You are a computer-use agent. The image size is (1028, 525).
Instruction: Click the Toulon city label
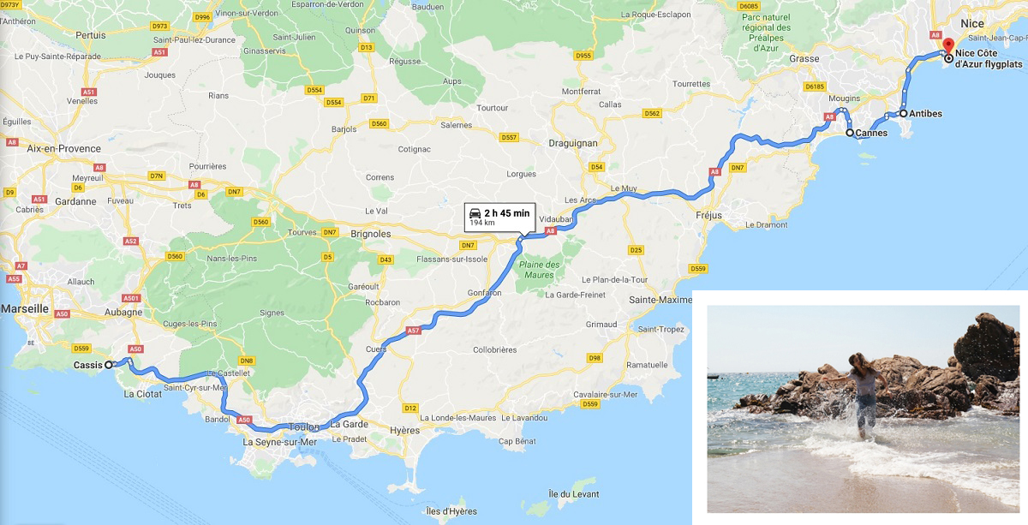point(304,427)
